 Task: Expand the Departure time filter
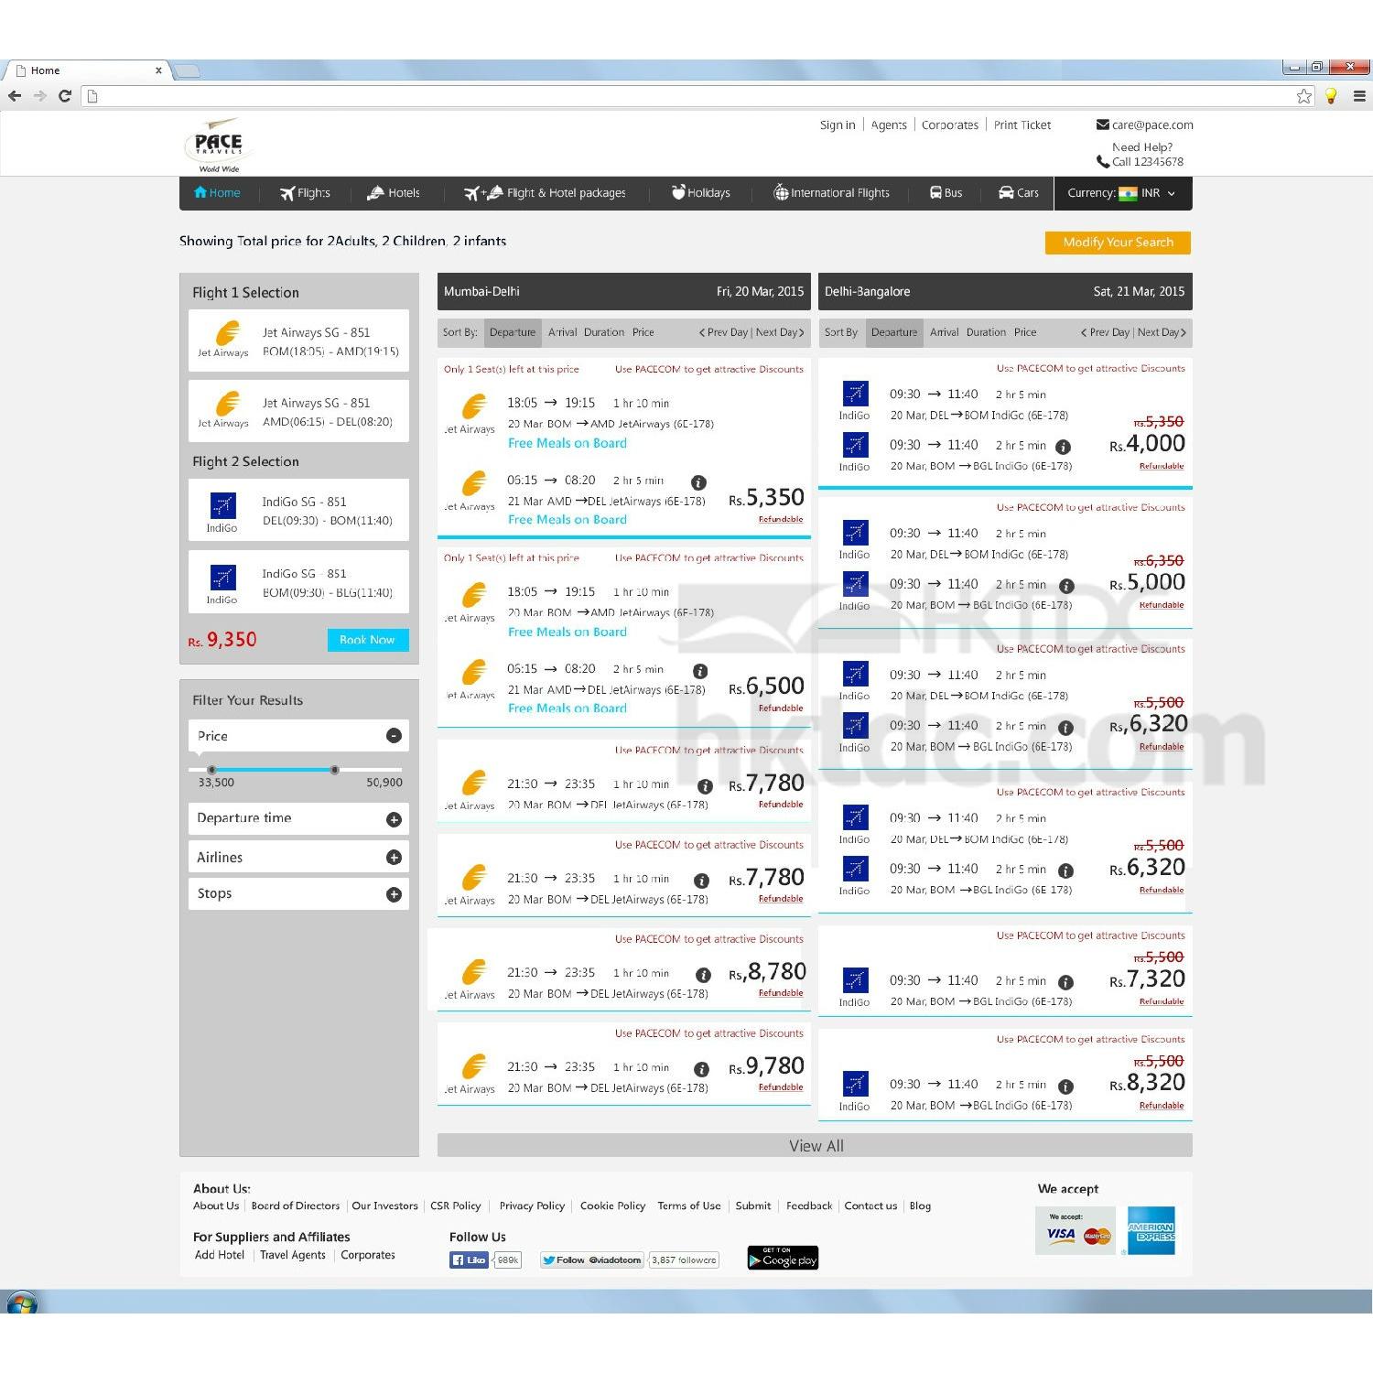coord(394,819)
